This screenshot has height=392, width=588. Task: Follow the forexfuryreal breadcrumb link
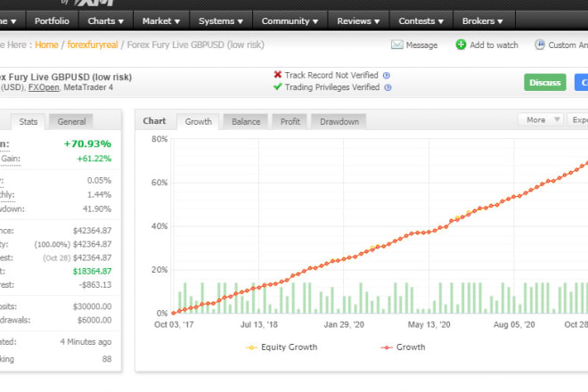pyautogui.click(x=93, y=45)
